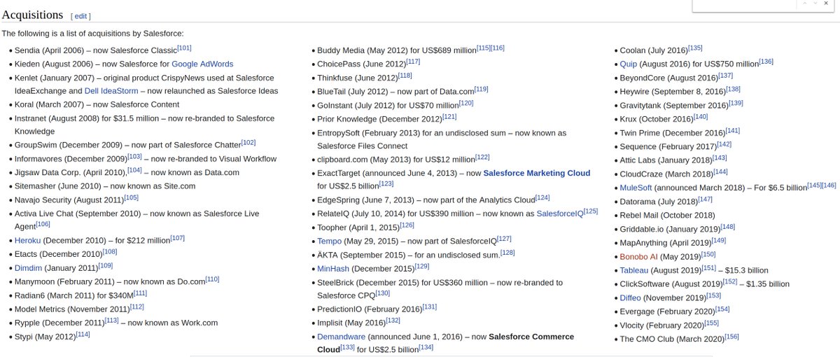Click inside the find-in-page text field

pyautogui.click(x=742, y=4)
